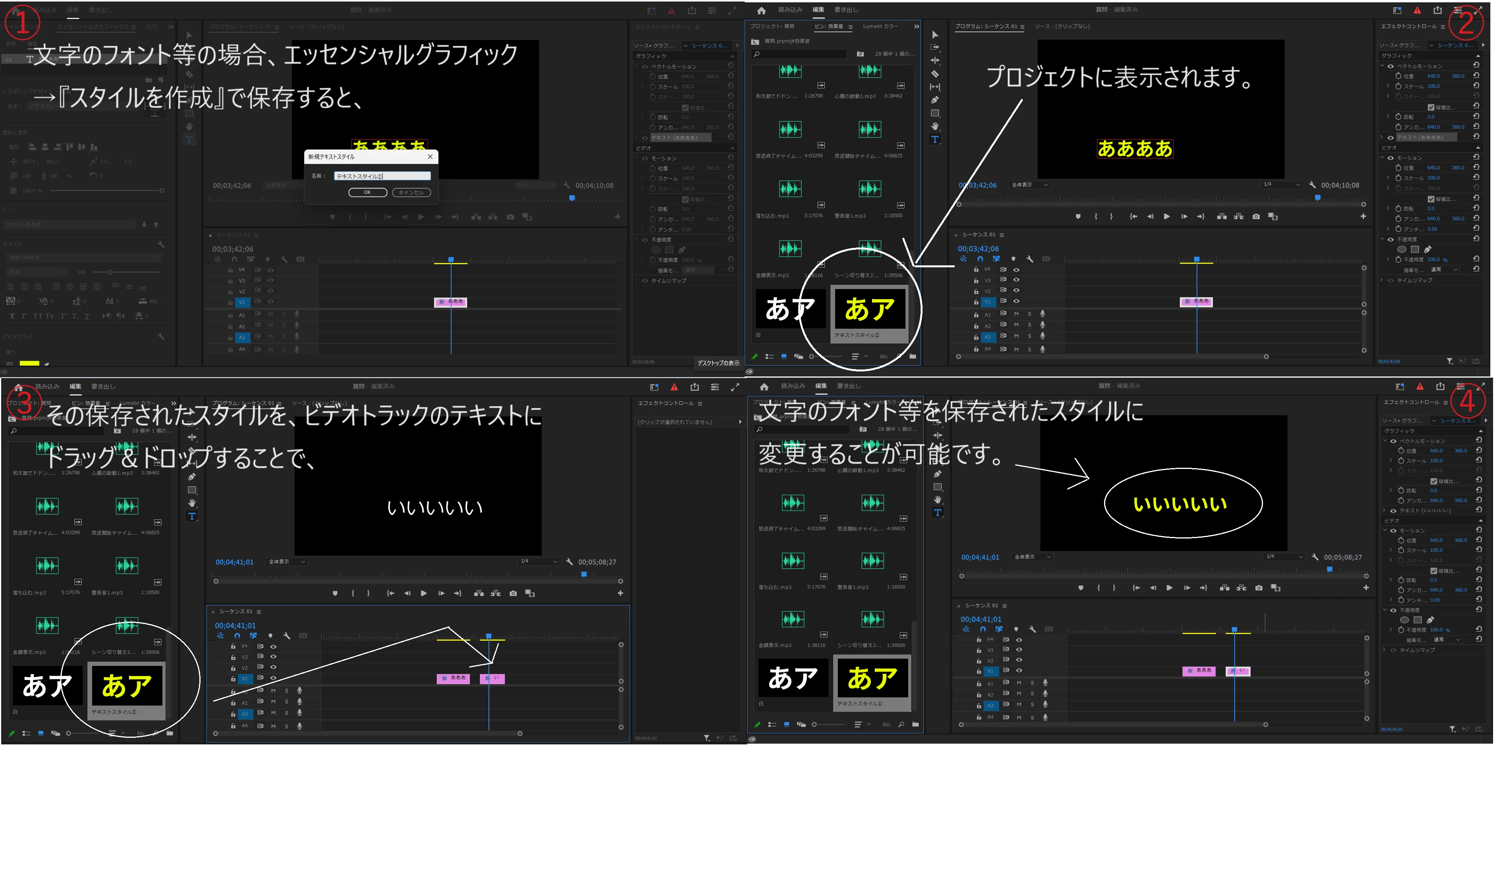Open the 書き出し tab in screenshot ④
This screenshot has height=880, width=1495.
click(849, 386)
